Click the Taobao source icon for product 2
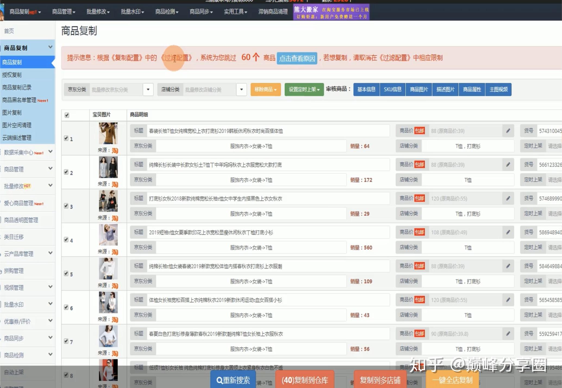This screenshot has height=388, width=562. (115, 185)
